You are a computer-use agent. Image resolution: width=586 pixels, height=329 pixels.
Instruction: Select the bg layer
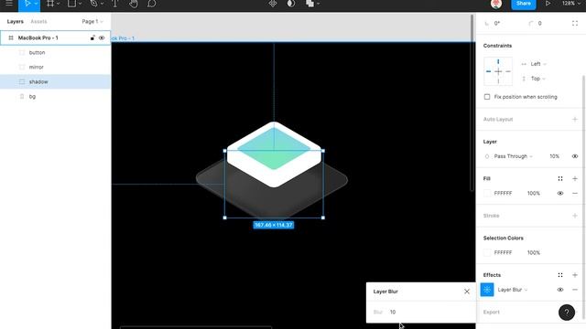click(x=55, y=96)
